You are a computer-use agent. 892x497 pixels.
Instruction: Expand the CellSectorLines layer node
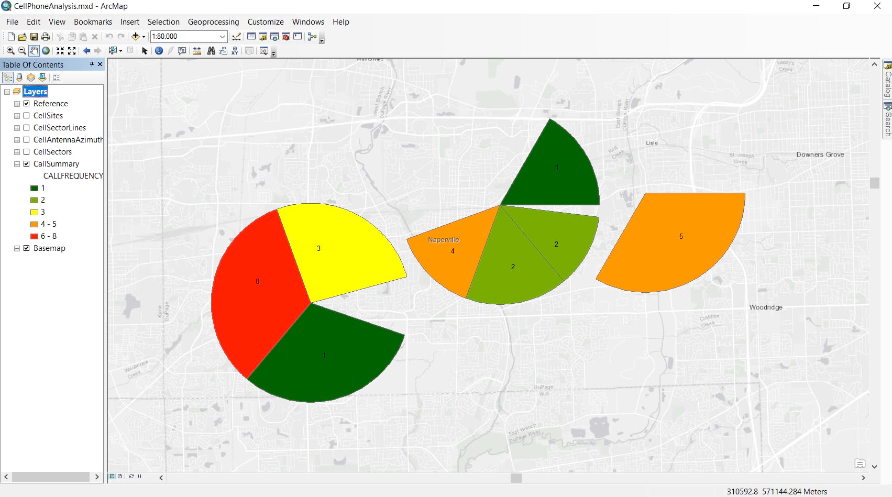click(x=17, y=128)
